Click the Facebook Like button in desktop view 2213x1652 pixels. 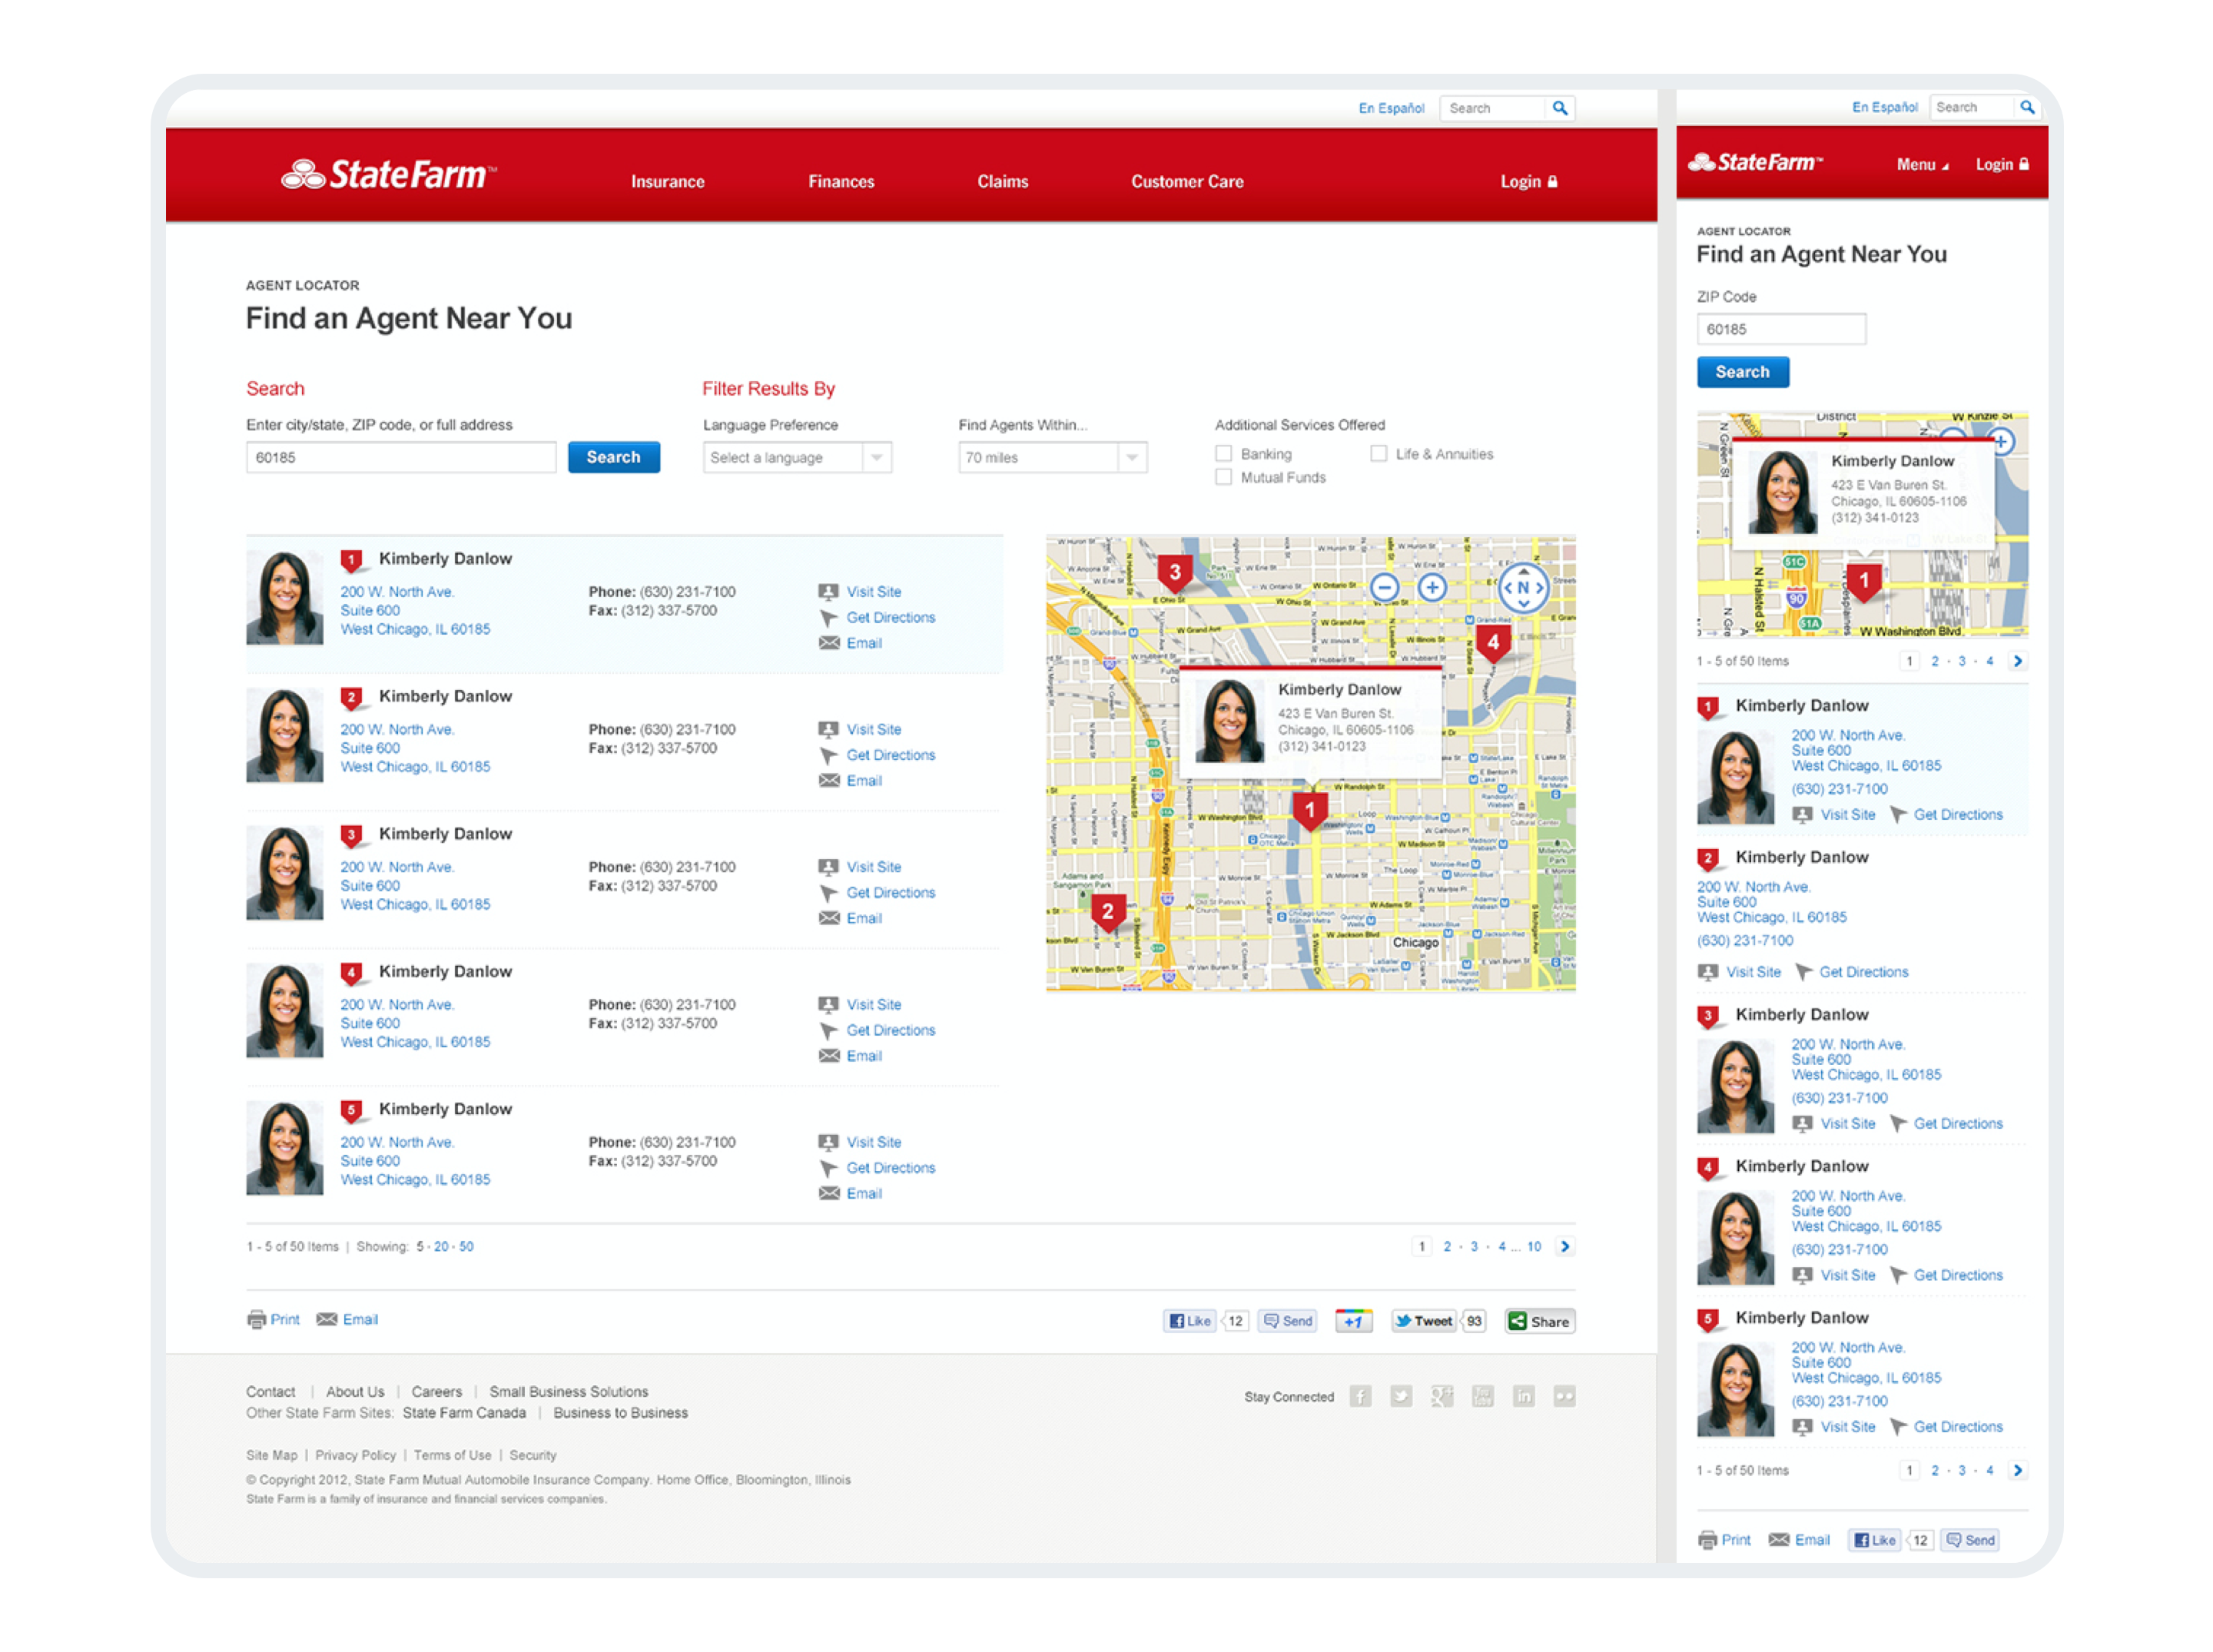1190,1321
